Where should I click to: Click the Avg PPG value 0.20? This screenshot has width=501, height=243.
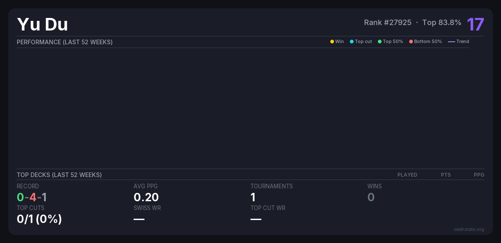(146, 197)
